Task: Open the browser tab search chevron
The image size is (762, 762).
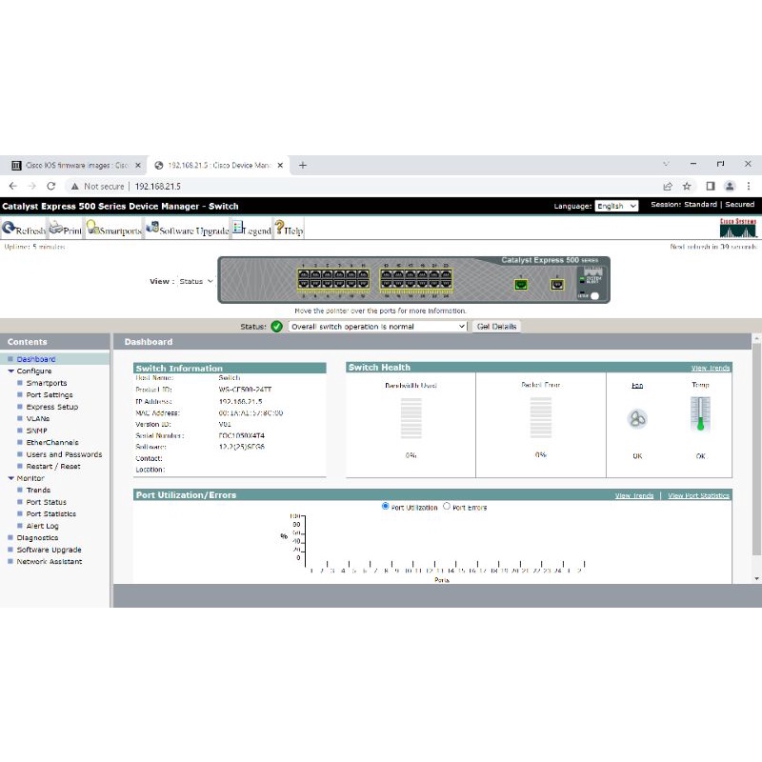Action: coord(666,164)
